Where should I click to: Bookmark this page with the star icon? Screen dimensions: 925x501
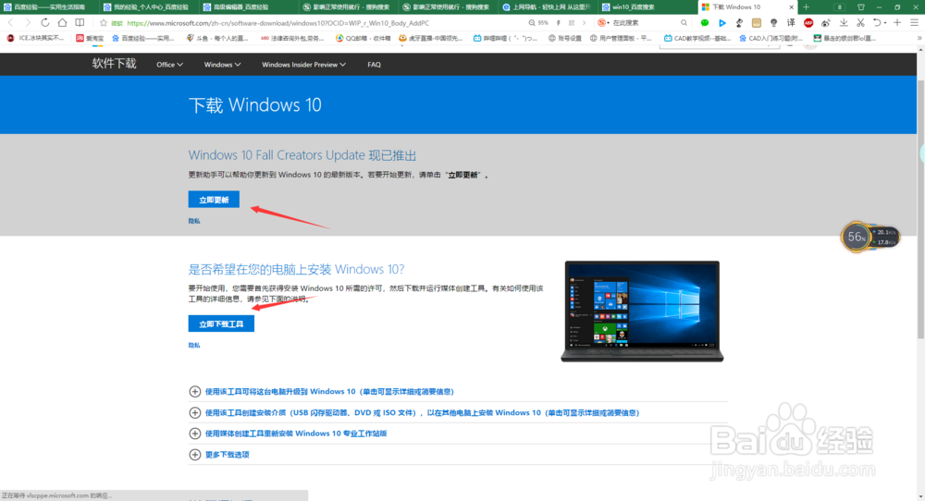point(104,23)
